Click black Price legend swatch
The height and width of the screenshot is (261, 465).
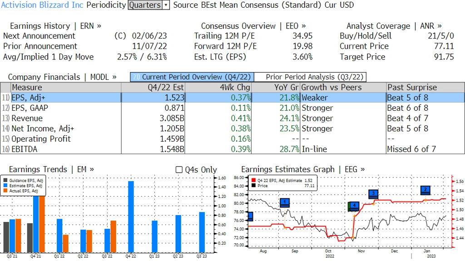click(x=253, y=186)
